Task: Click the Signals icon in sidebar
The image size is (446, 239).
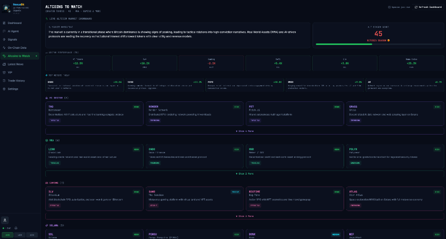Action: pyautogui.click(x=4, y=40)
